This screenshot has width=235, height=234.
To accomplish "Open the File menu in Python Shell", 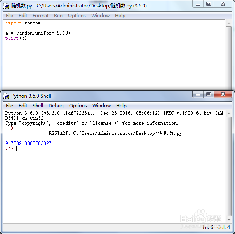I will [9, 106].
